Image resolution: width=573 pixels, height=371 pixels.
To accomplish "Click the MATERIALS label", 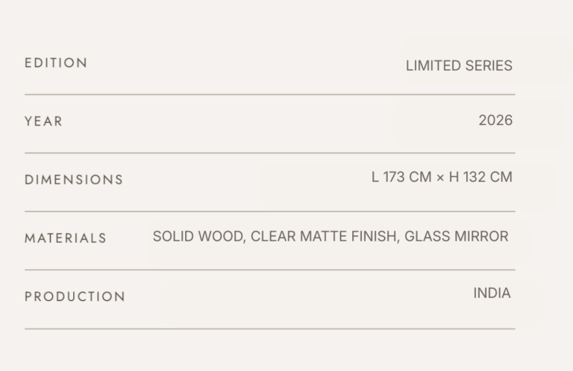I will pos(66,238).
